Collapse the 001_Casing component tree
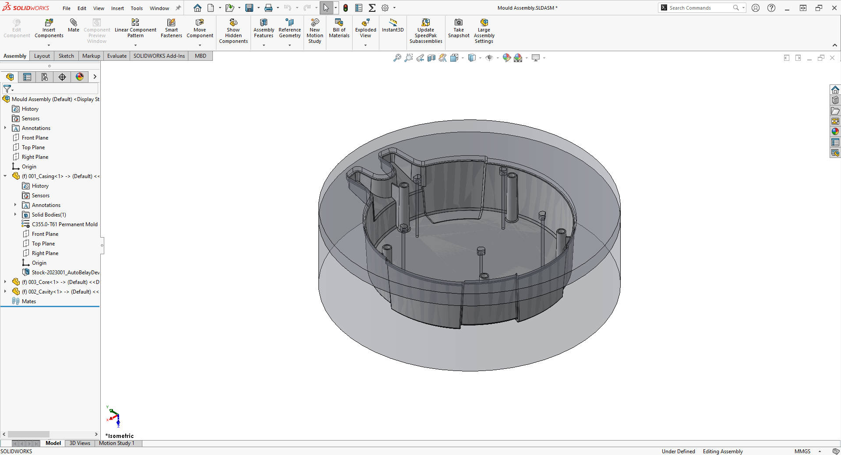 coord(5,176)
